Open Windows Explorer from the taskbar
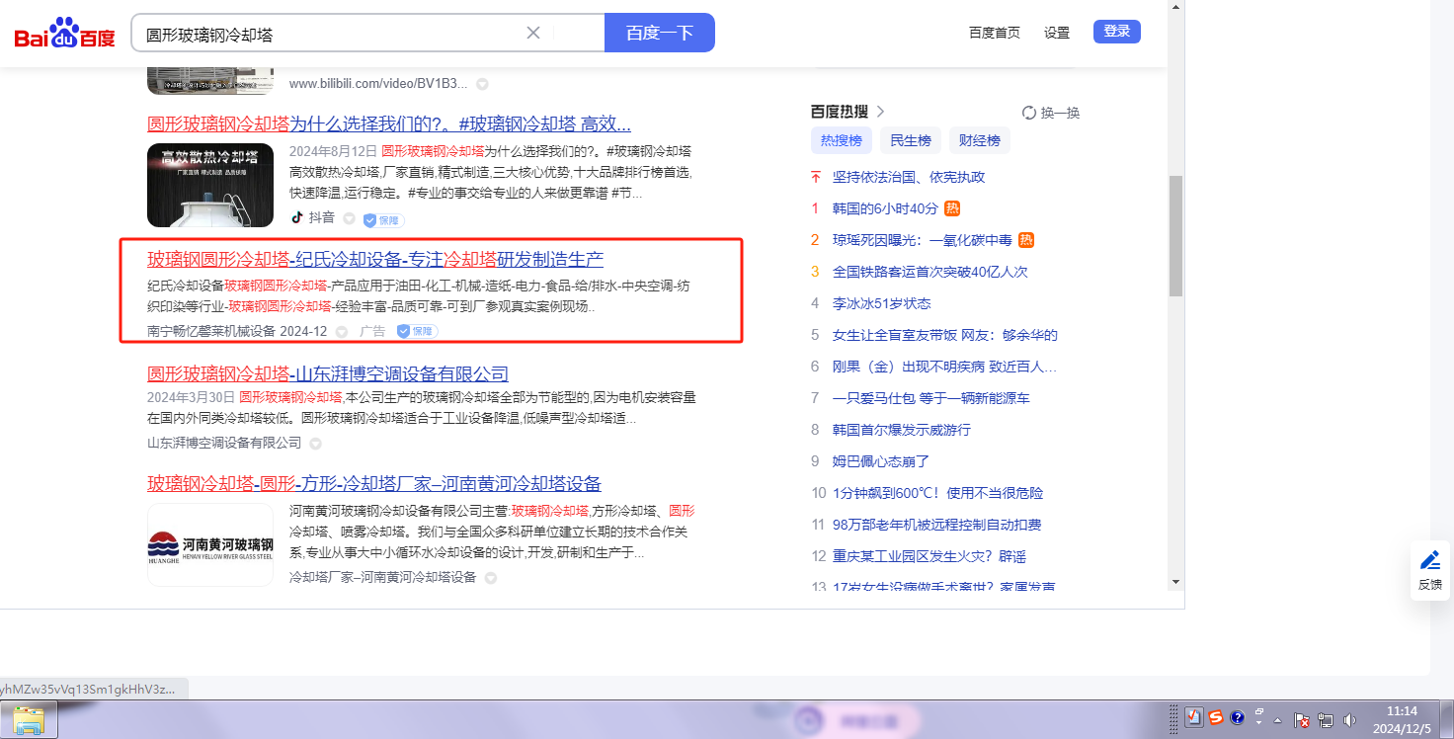Image resolution: width=1454 pixels, height=739 pixels. click(29, 719)
